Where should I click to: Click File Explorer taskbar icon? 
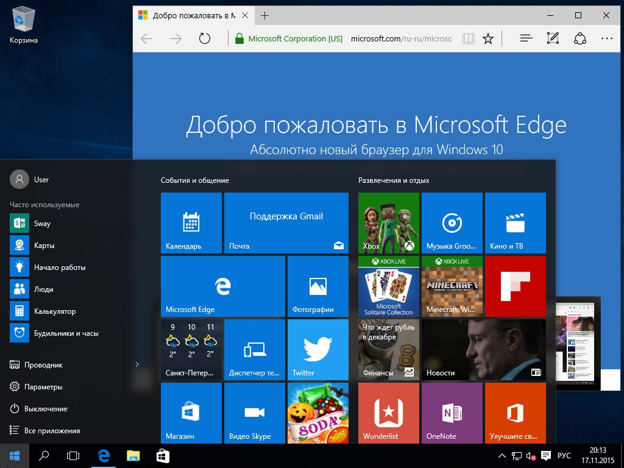133,456
